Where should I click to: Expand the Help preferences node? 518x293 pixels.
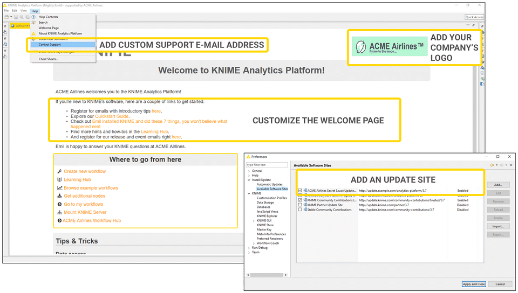pos(249,176)
